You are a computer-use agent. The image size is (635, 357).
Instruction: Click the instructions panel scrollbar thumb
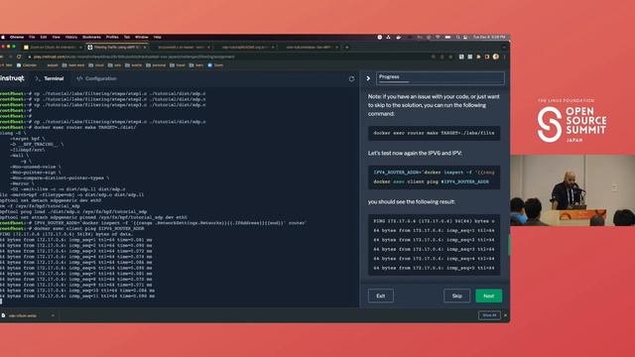509,244
